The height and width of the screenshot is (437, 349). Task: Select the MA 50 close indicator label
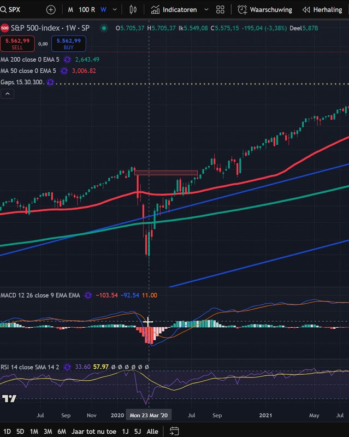pyautogui.click(x=28, y=71)
